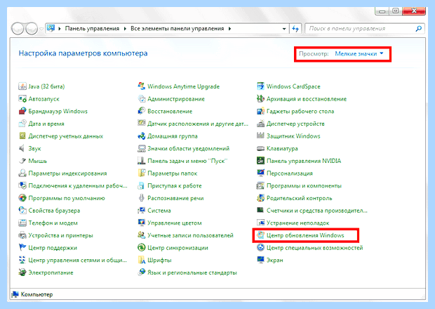Image resolution: width=435 pixels, height=309 pixels.
Task: Open Клавиатура link
Action: point(282,149)
